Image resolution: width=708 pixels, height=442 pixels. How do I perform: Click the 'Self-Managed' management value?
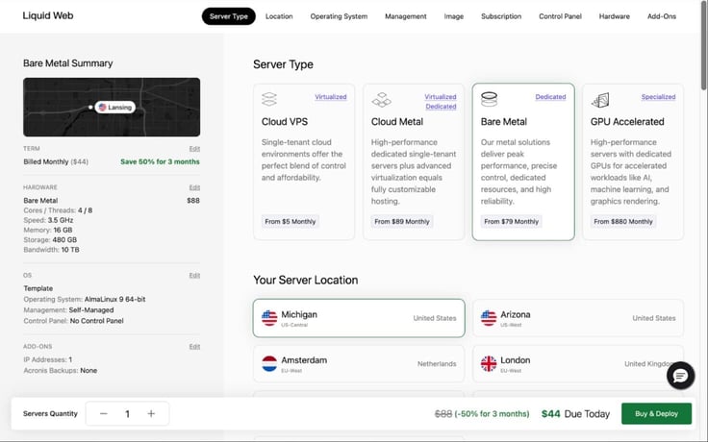pyautogui.click(x=91, y=310)
